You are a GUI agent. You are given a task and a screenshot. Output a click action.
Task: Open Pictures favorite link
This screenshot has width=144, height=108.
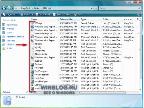10,29
